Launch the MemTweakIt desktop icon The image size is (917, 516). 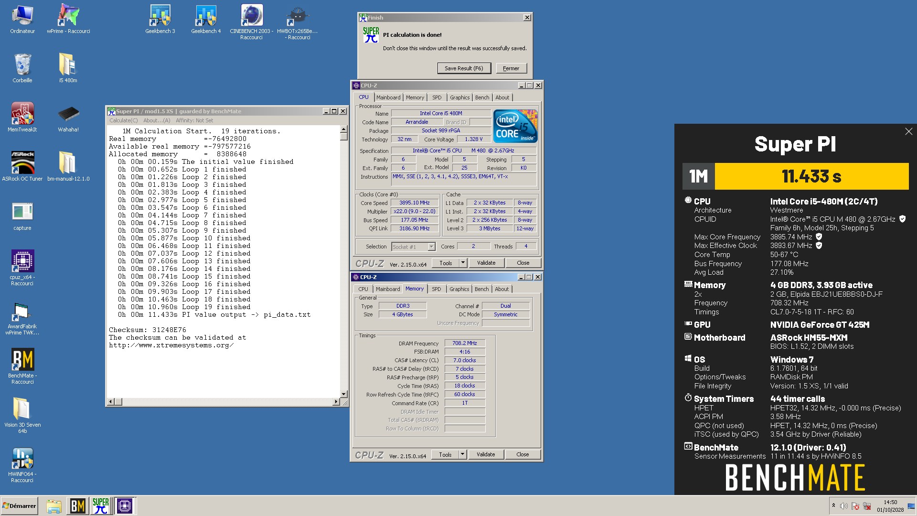pyautogui.click(x=22, y=117)
